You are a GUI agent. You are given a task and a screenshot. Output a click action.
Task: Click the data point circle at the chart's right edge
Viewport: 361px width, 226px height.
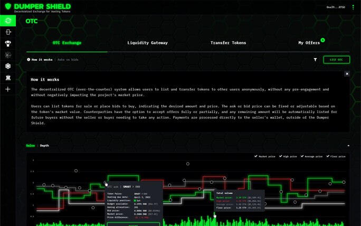pos(344,182)
